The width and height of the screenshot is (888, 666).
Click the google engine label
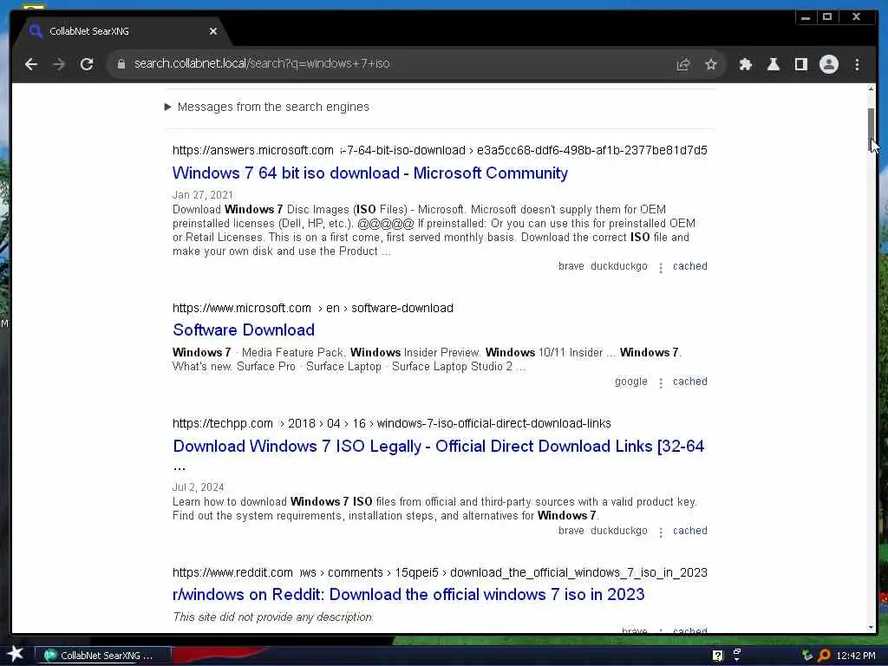631,382
